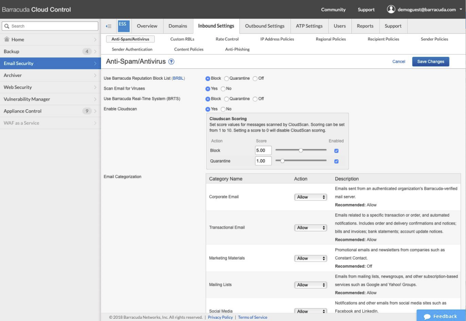Open the ATP Settings tab

point(309,26)
